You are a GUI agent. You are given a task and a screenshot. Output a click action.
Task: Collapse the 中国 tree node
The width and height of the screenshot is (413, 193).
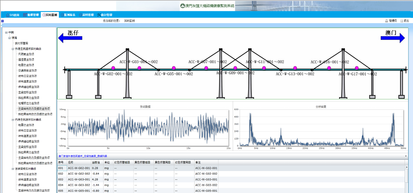click(6, 33)
